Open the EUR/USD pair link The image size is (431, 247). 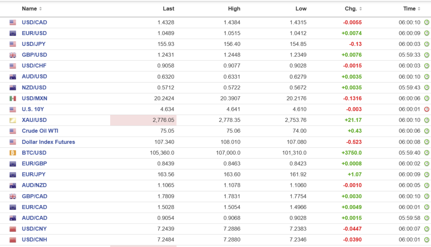click(x=34, y=33)
